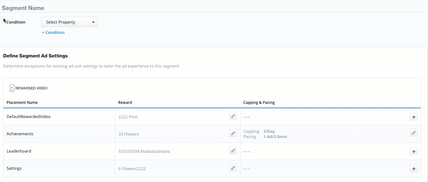This screenshot has width=428, height=182.
Task: Click the 555555584 Blablablablabla reward text
Action: [x=144, y=151]
